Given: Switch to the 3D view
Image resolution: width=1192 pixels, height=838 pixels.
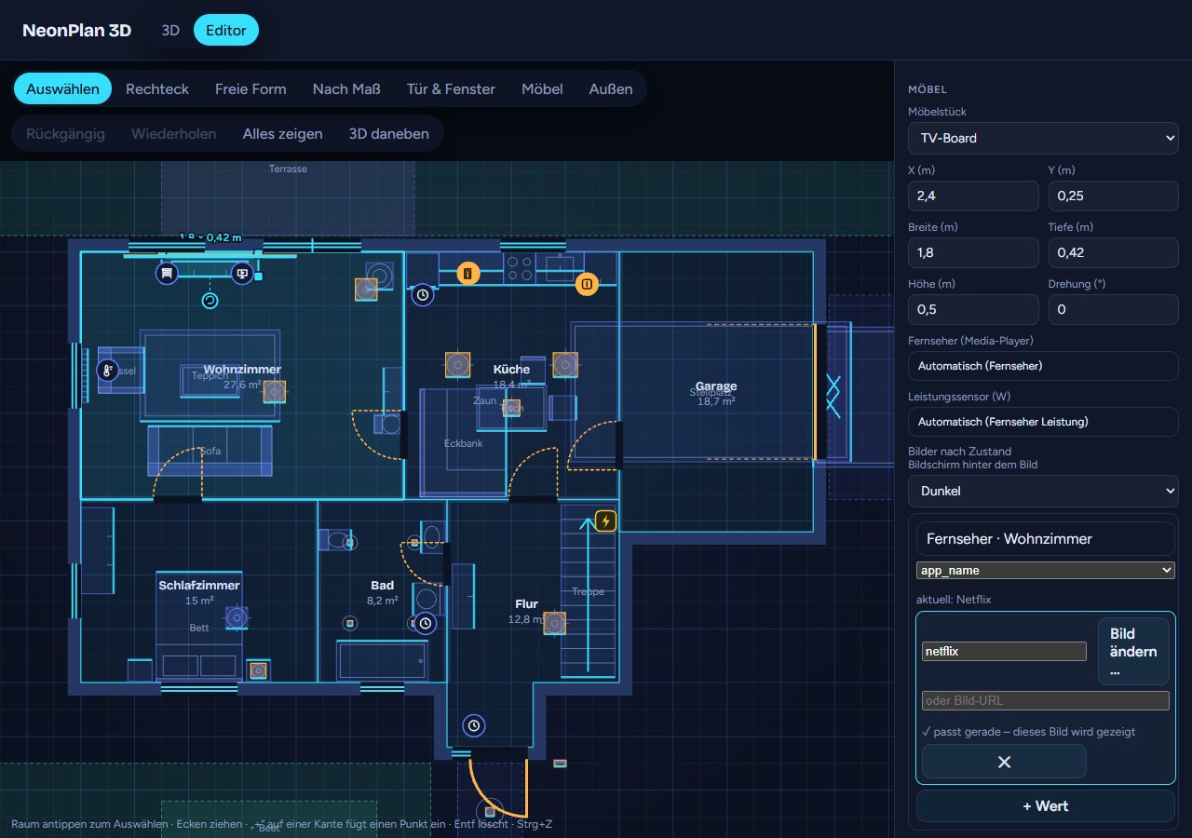Looking at the screenshot, I should click(170, 30).
